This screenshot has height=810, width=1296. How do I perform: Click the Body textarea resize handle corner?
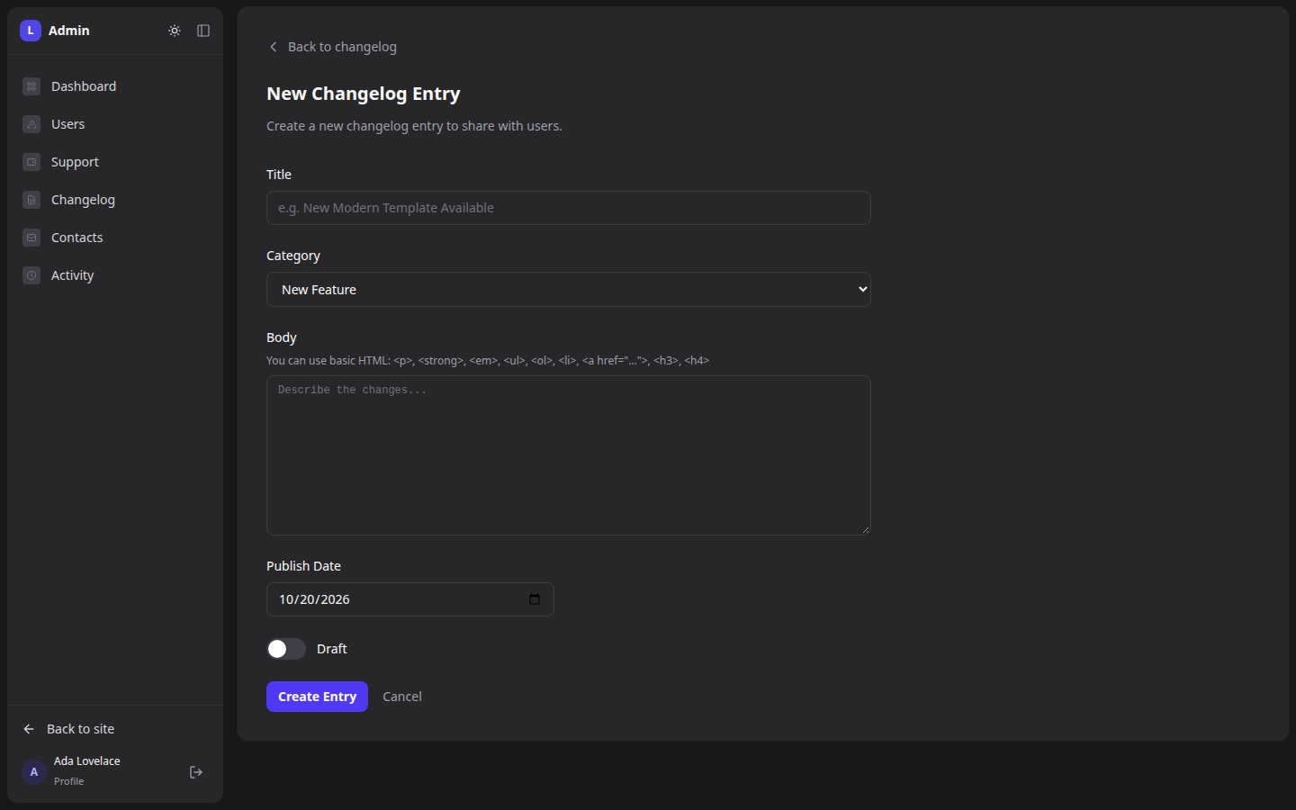coord(866,530)
